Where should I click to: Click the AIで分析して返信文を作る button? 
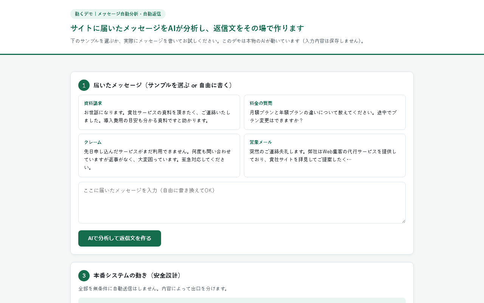(119, 238)
